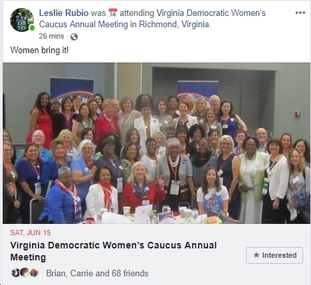Viewport: 311px width, 285px height.
Task: Click the middle friend avatar thumbnail
Action: pyautogui.click(x=25, y=272)
